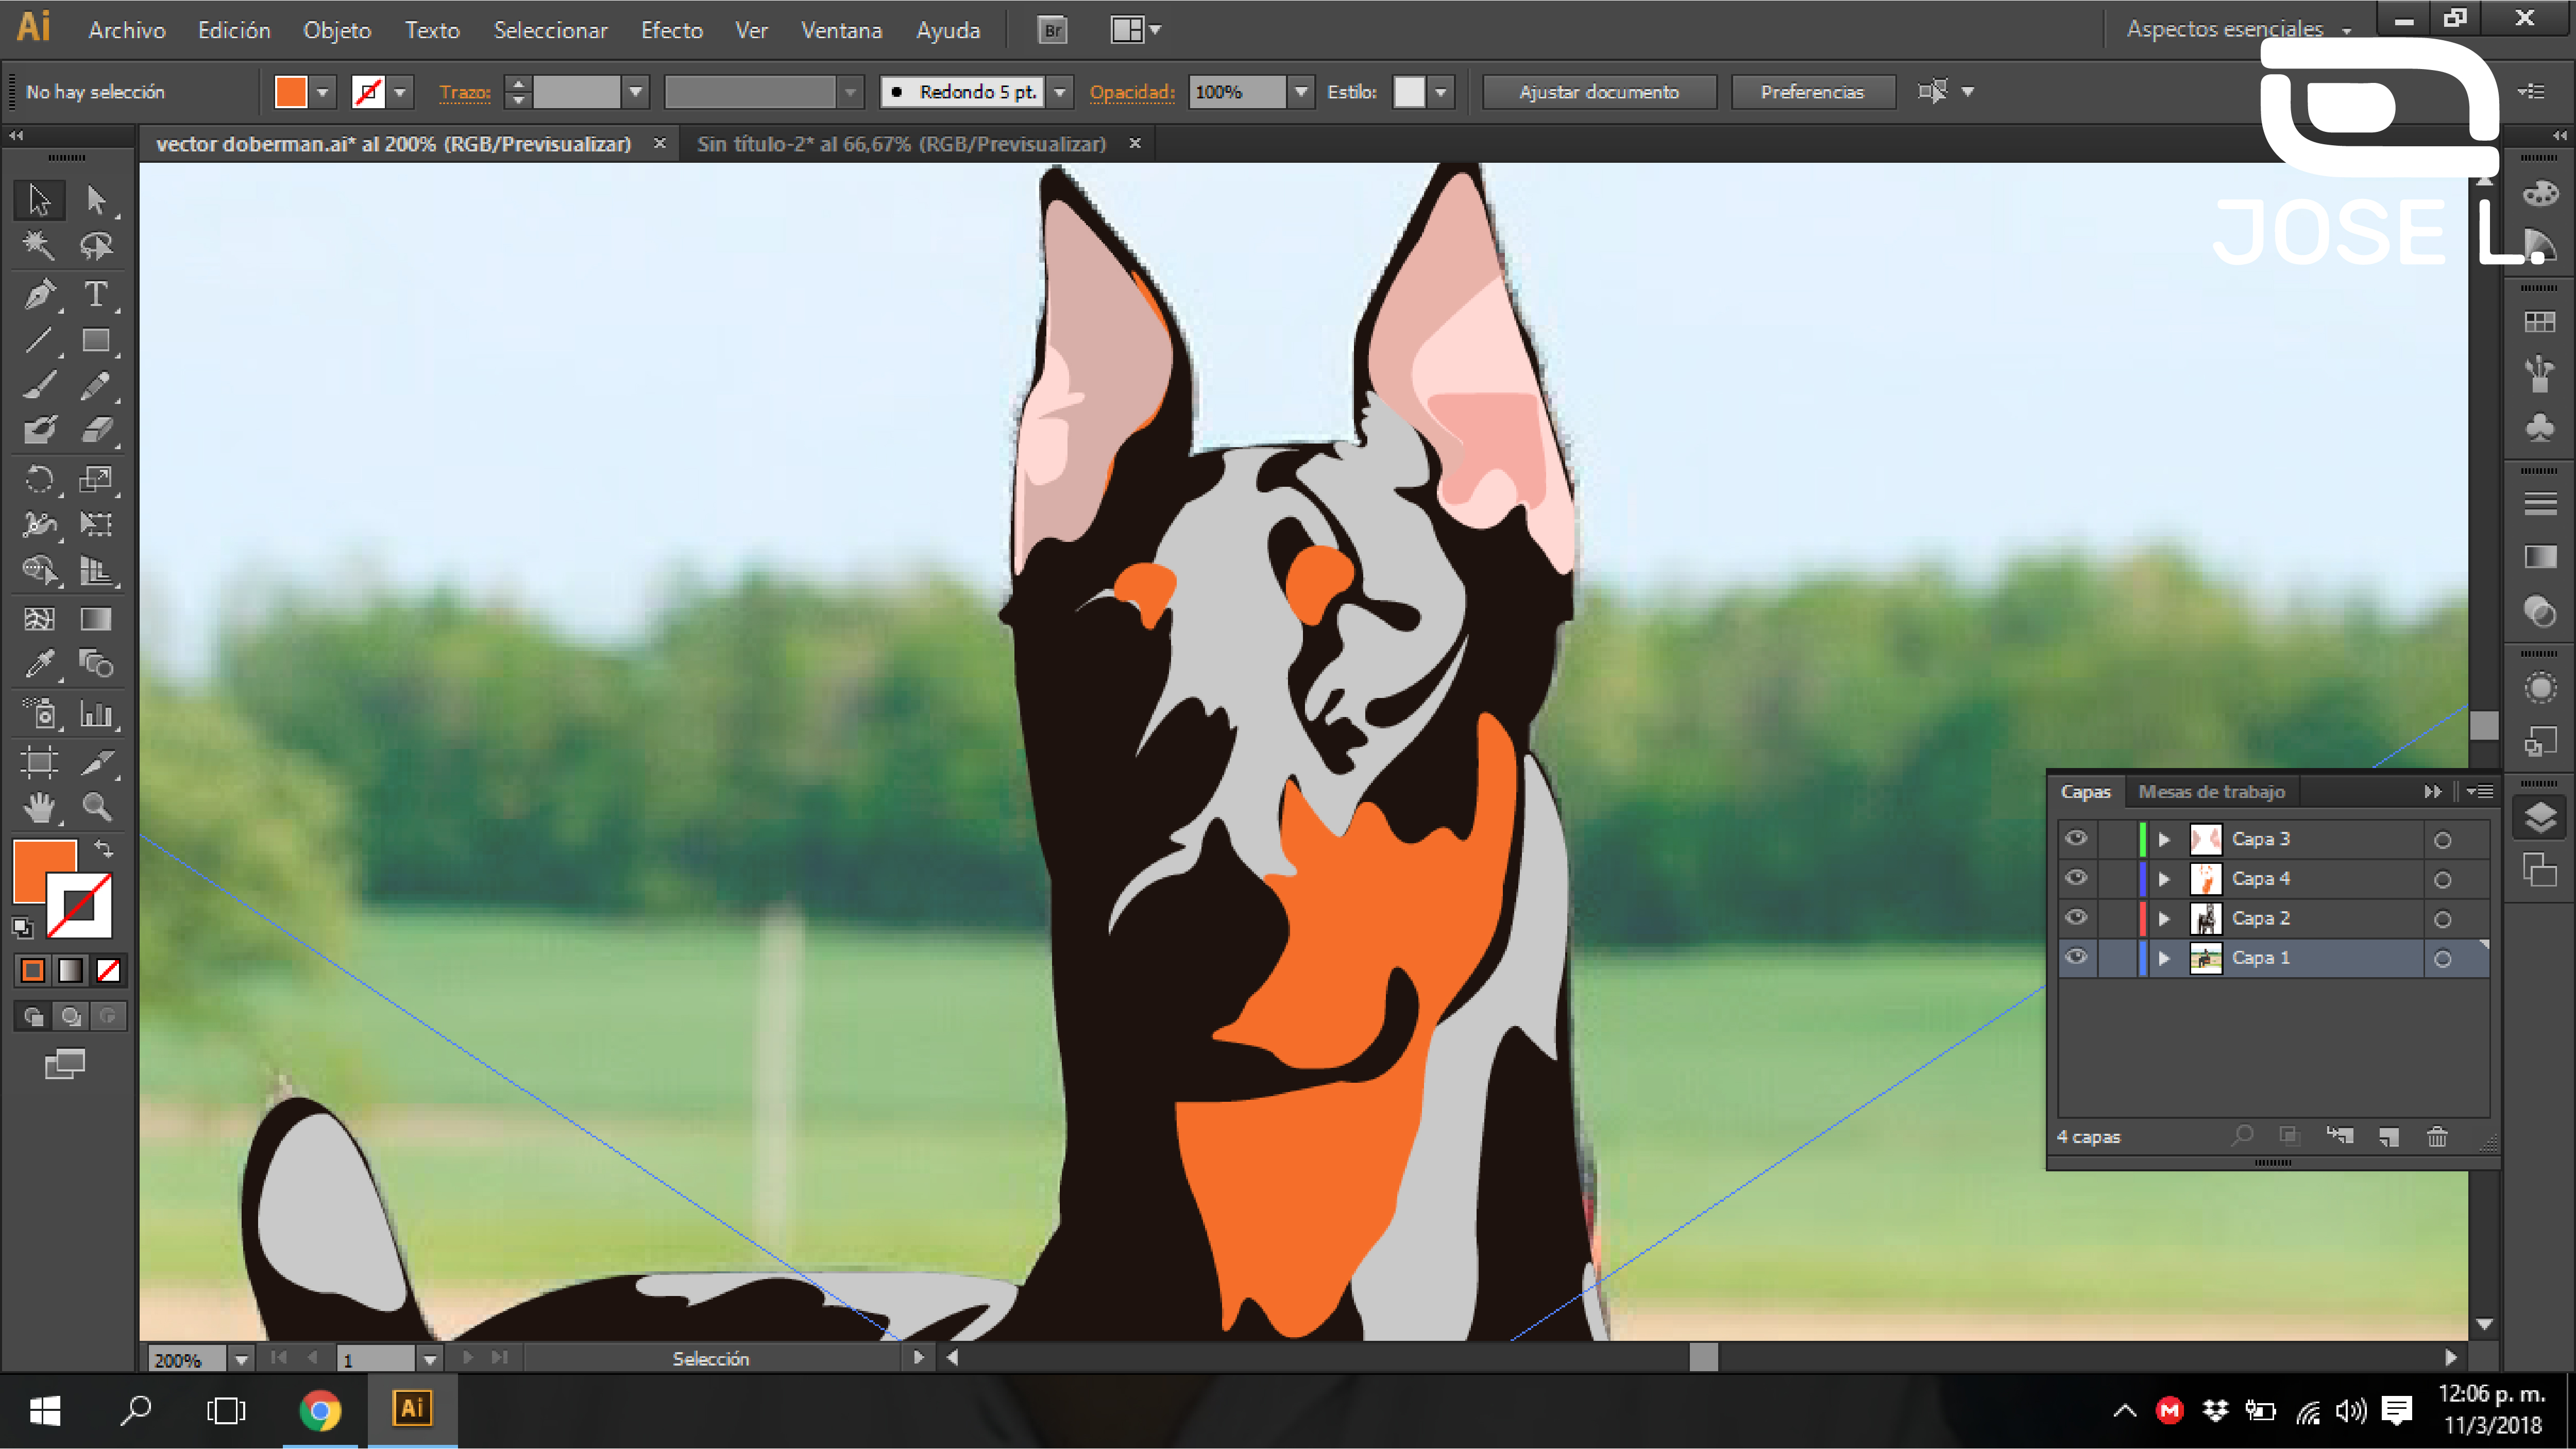Screen dimensions: 2576x1449
Task: Toggle target circle for Capa 4
Action: [2442, 880]
